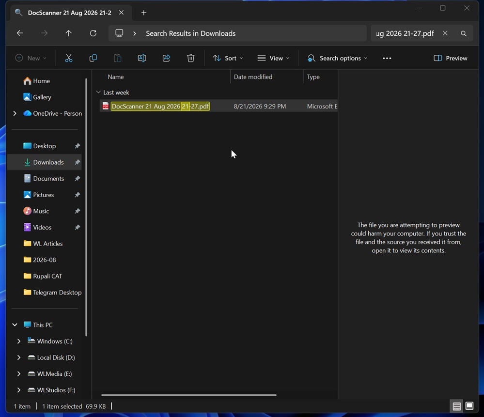Screen dimensions: 484x417
Task: Click the search magnifier button
Action: pyautogui.click(x=463, y=33)
